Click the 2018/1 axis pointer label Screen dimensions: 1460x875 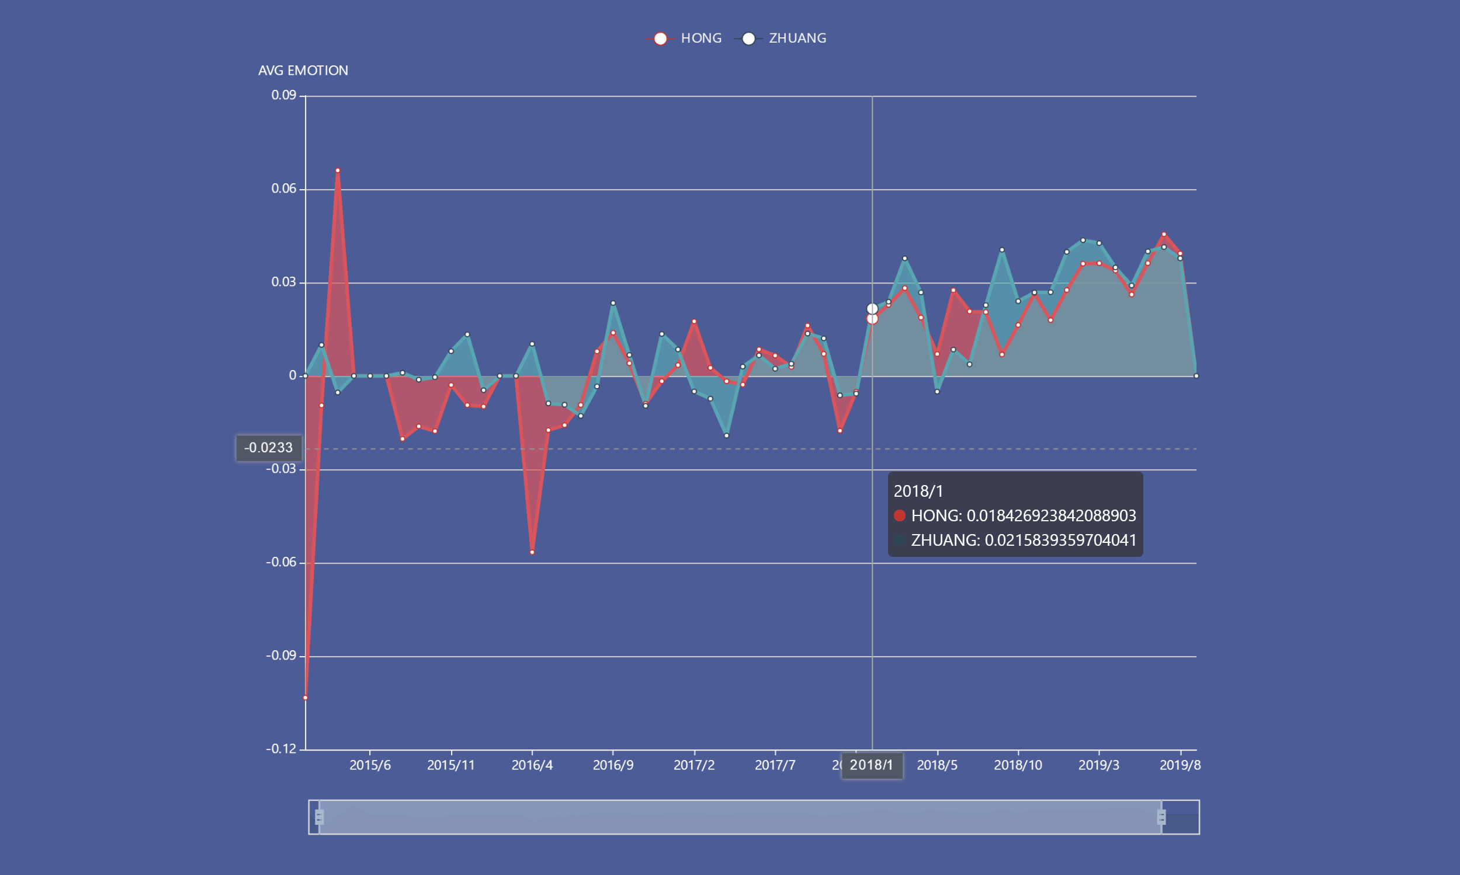[x=872, y=765]
